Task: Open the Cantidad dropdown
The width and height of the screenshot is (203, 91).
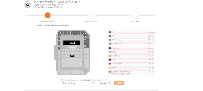Action: [104, 83]
